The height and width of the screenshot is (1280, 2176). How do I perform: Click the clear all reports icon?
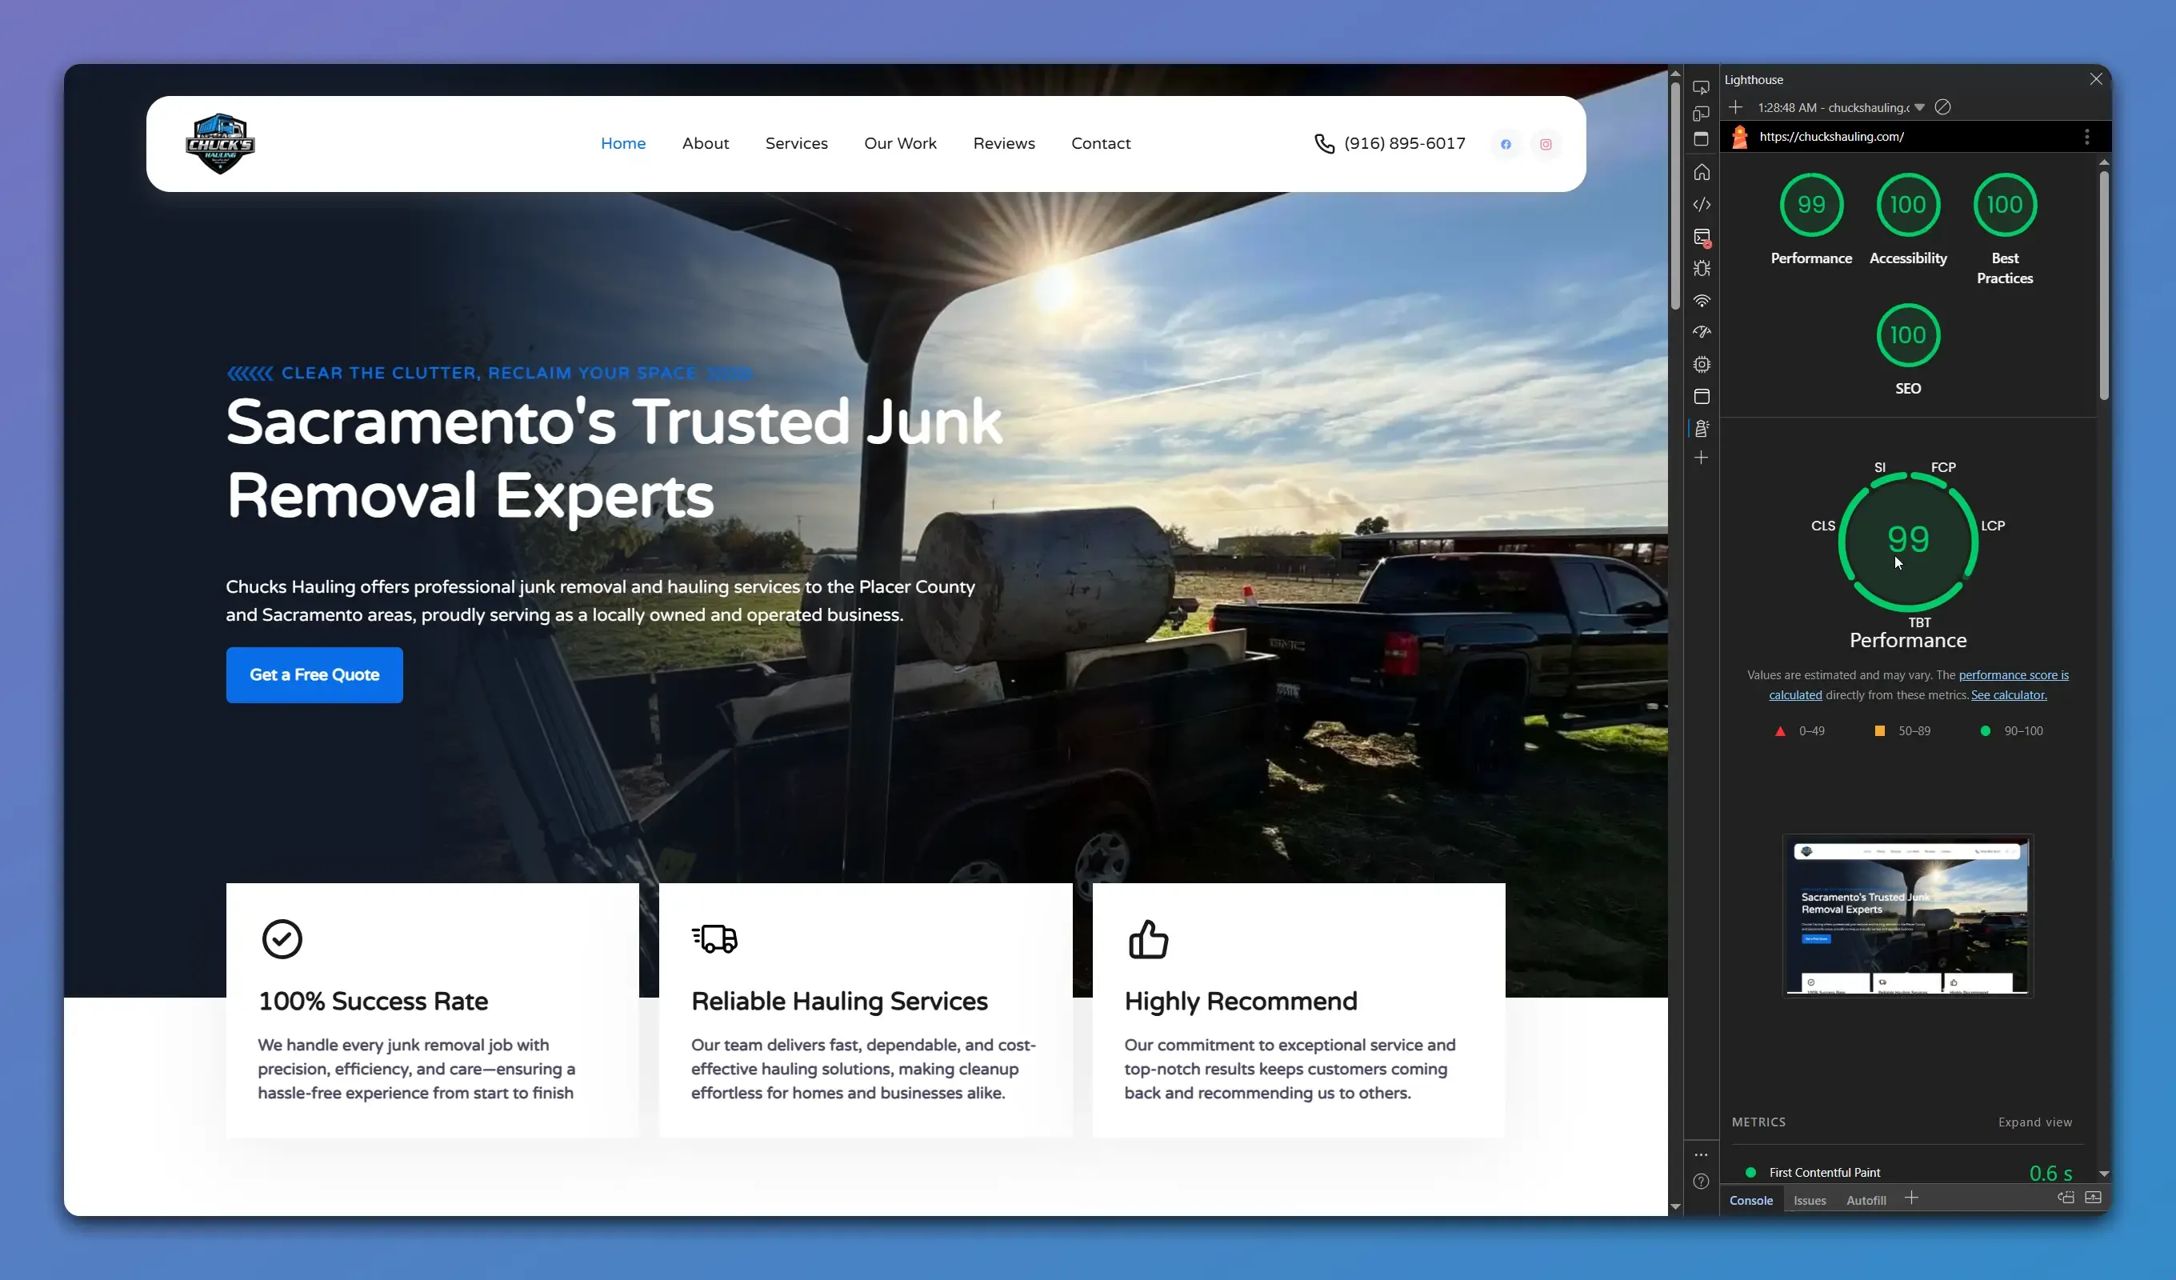tap(1942, 107)
